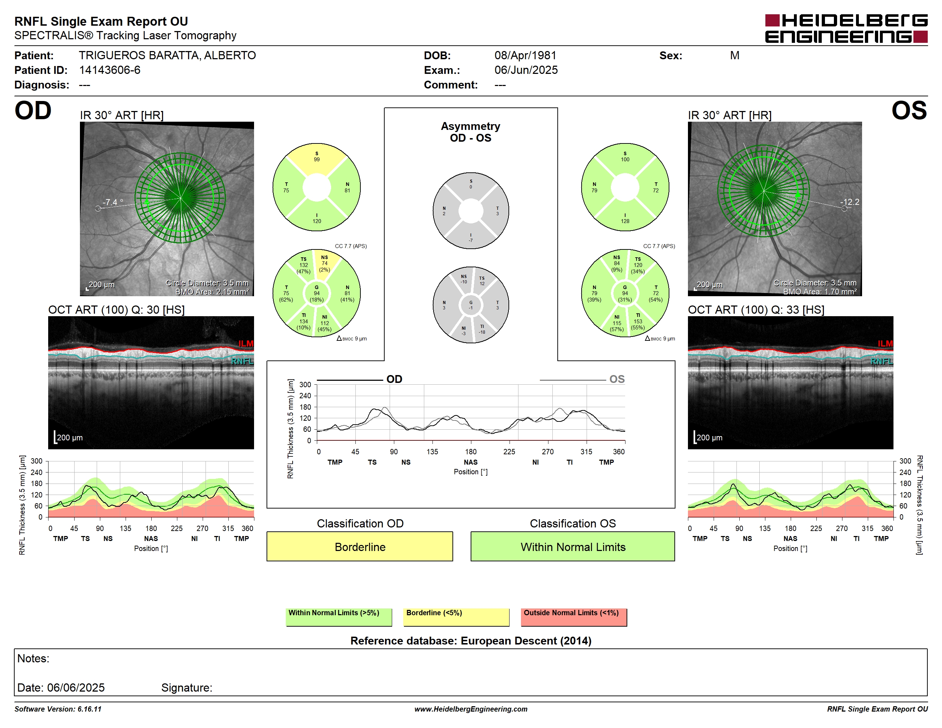This screenshot has height=728, width=942.
Task: Click the OD global G 94 (18%) center
Action: point(316,293)
